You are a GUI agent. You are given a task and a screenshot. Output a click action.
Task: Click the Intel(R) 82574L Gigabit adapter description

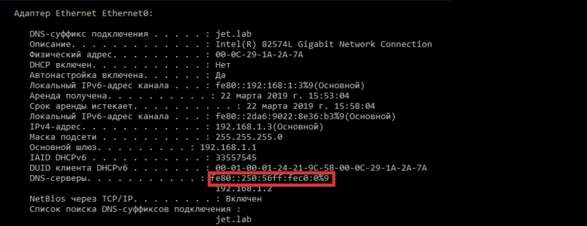coord(323,44)
